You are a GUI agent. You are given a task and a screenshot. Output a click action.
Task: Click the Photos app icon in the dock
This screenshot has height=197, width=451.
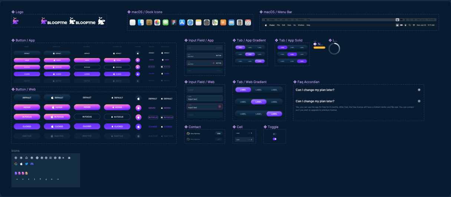pos(157,23)
